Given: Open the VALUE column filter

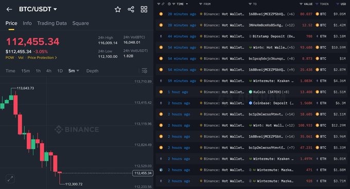Looking at the screenshot, I should (301, 4).
